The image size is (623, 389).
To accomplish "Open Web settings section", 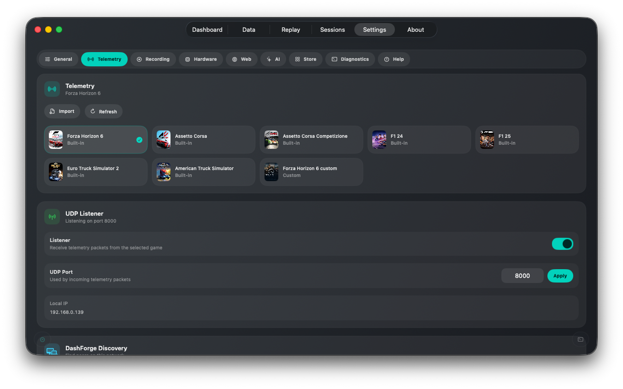I will coord(241,59).
